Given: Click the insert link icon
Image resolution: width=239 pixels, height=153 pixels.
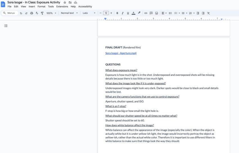Looking at the screenshot, I should tap(146, 13).
